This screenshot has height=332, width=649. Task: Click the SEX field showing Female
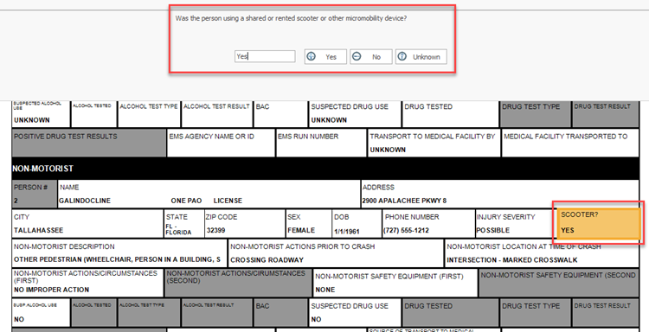click(x=308, y=224)
